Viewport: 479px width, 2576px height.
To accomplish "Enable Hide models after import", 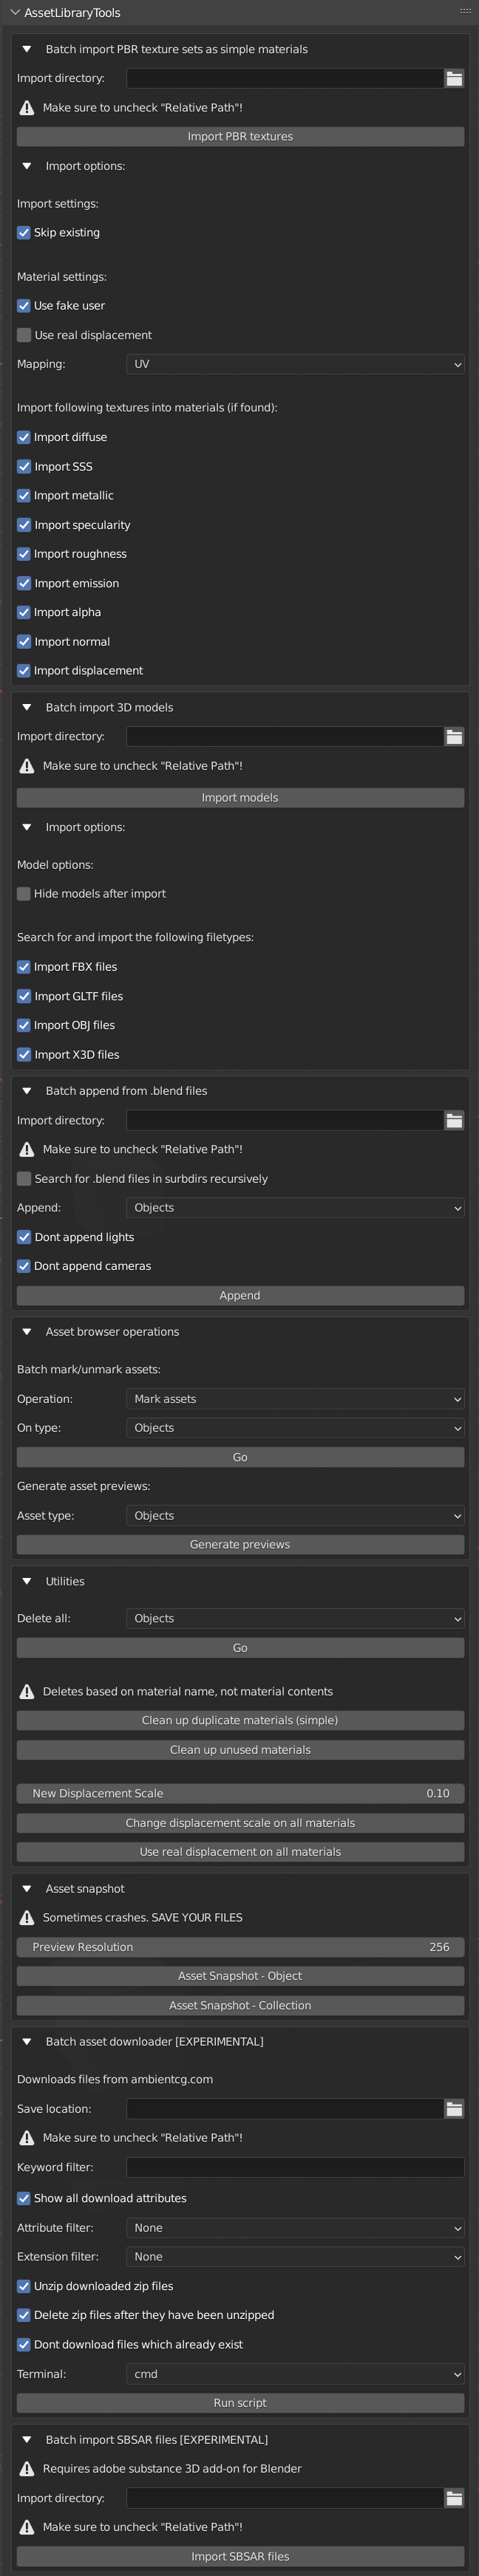I will point(24,893).
